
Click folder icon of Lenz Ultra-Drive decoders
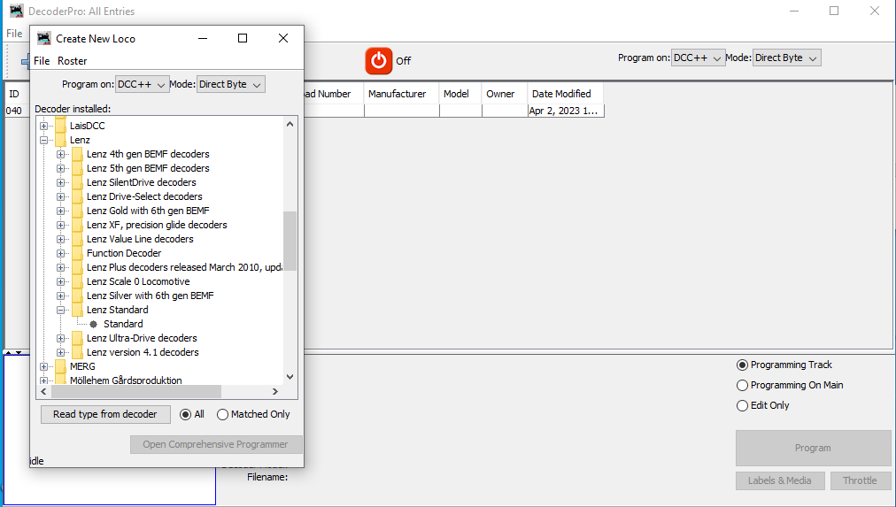[x=78, y=338]
